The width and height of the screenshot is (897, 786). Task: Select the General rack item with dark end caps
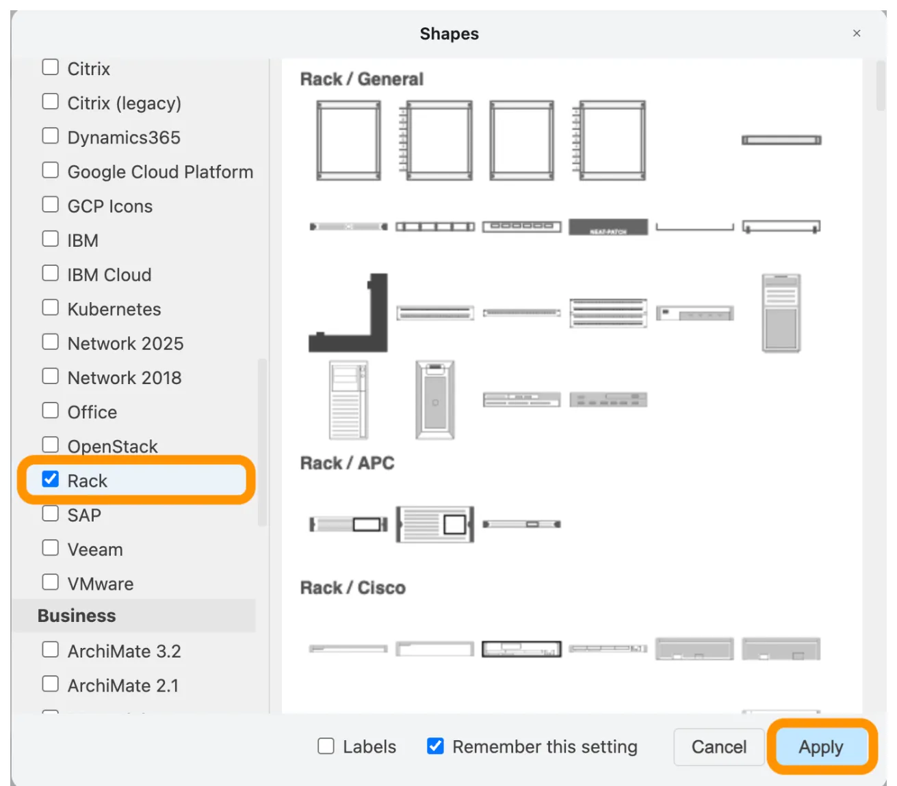point(349,226)
